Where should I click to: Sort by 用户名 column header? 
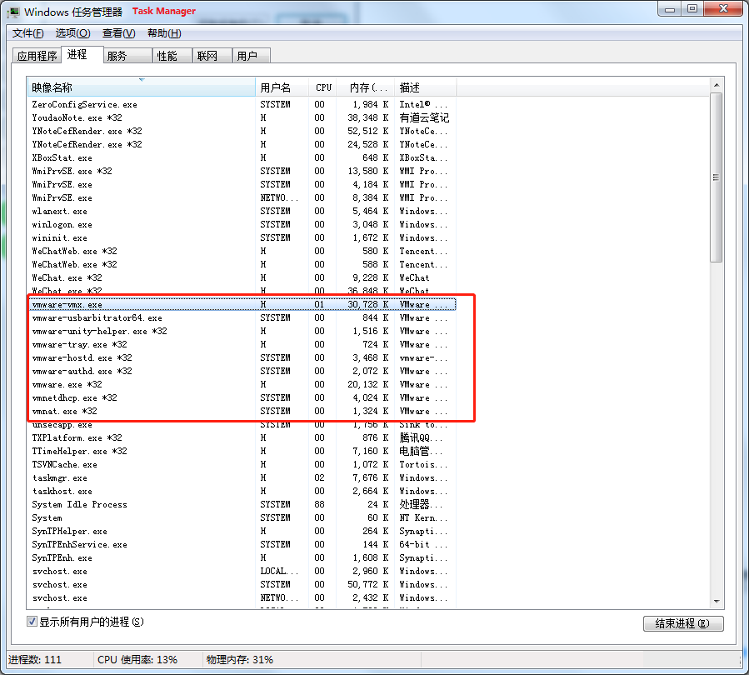(x=282, y=87)
